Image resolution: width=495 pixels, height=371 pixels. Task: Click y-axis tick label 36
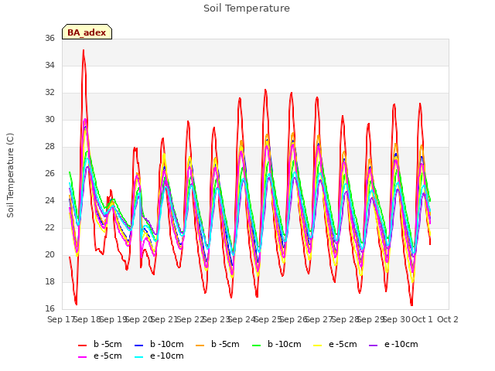click(49, 38)
